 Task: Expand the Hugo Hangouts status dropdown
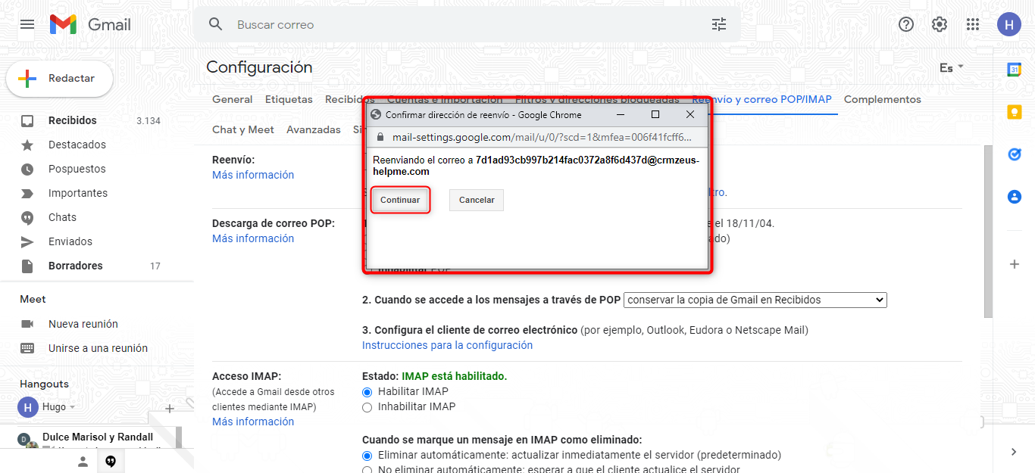click(73, 407)
